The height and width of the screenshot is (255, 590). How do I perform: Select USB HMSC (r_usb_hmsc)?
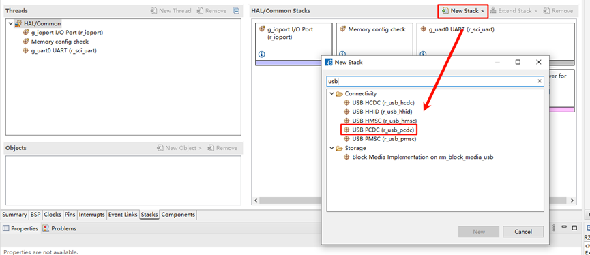pyautogui.click(x=384, y=121)
